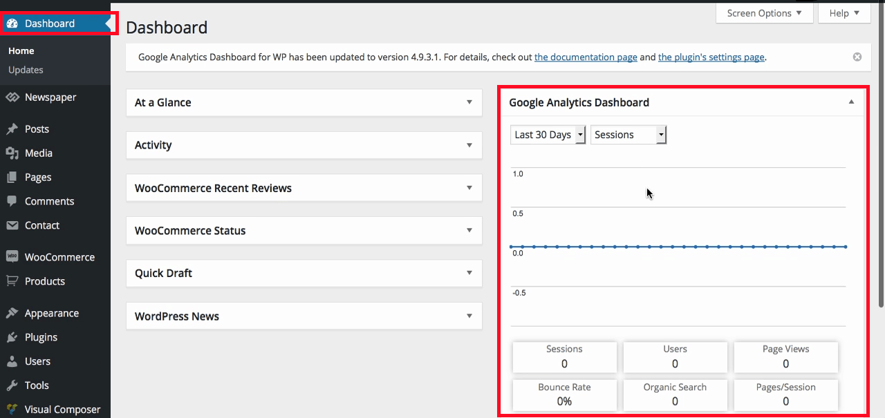Click the sessions line chart

[678, 247]
